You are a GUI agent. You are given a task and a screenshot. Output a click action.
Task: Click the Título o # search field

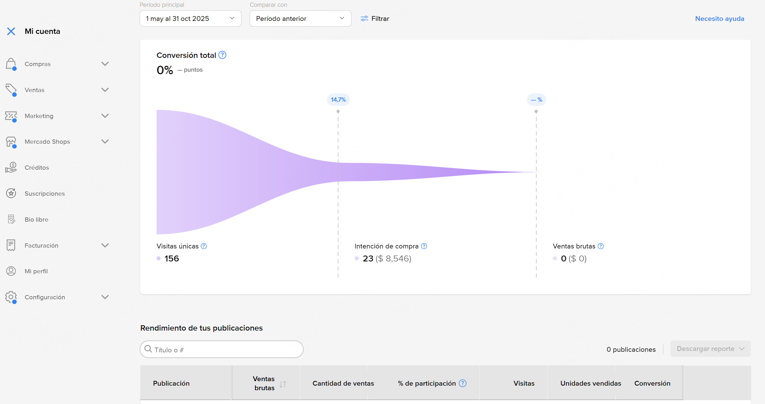point(222,349)
